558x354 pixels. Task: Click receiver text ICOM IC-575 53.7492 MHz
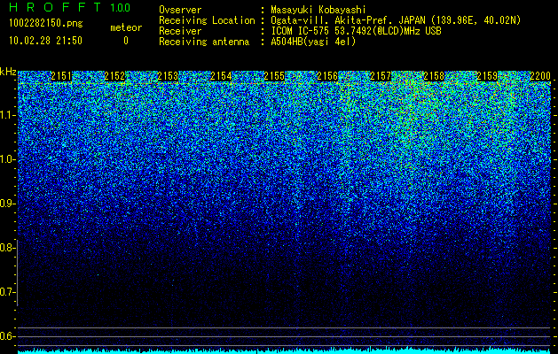(356, 31)
